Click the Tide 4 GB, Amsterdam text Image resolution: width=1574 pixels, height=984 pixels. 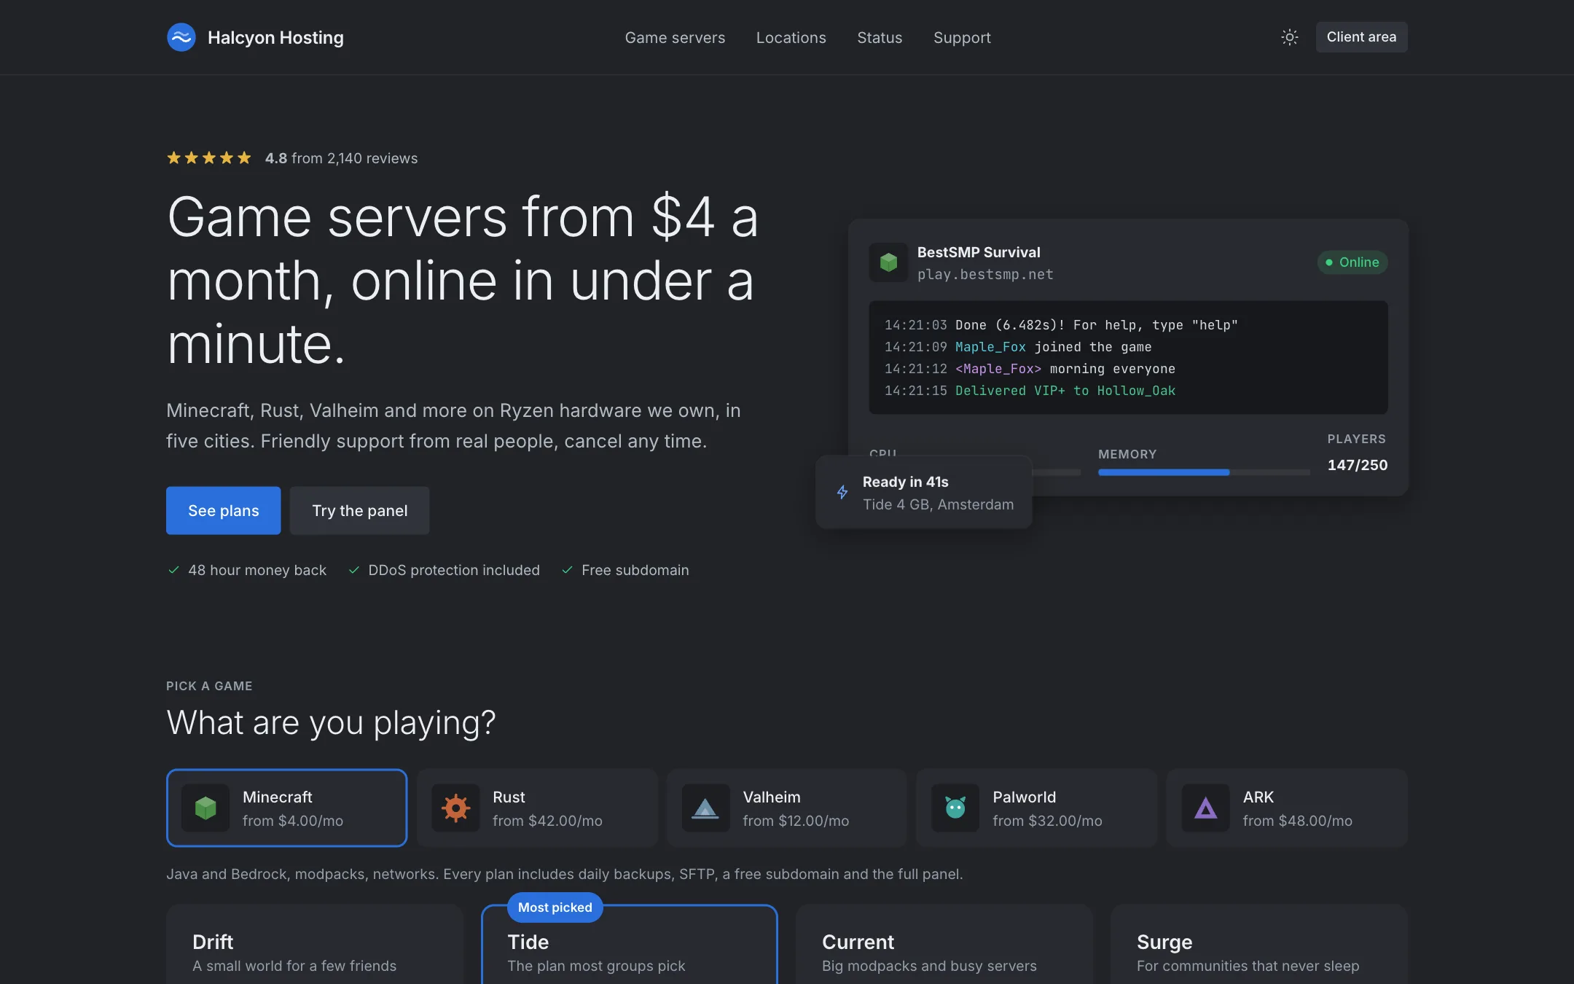pyautogui.click(x=938, y=504)
